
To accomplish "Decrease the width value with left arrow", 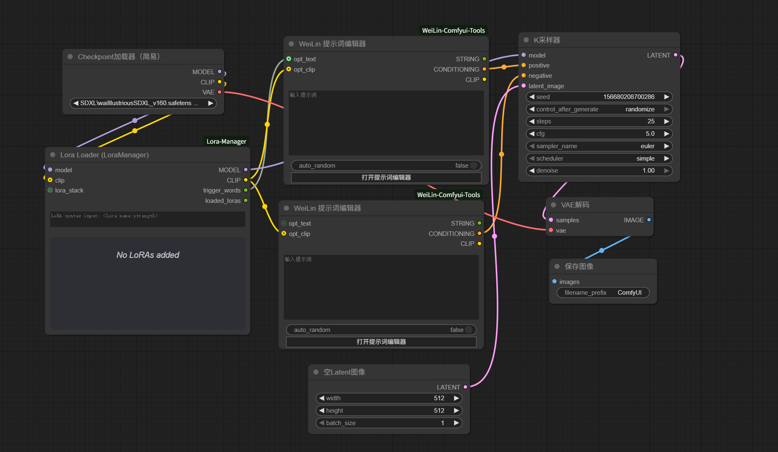I will (x=321, y=398).
